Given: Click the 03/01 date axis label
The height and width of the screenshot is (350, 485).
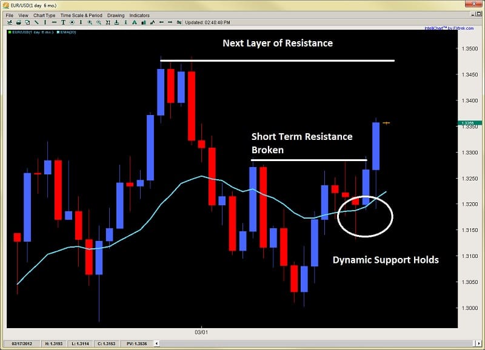Looking at the screenshot, I should pyautogui.click(x=201, y=332).
